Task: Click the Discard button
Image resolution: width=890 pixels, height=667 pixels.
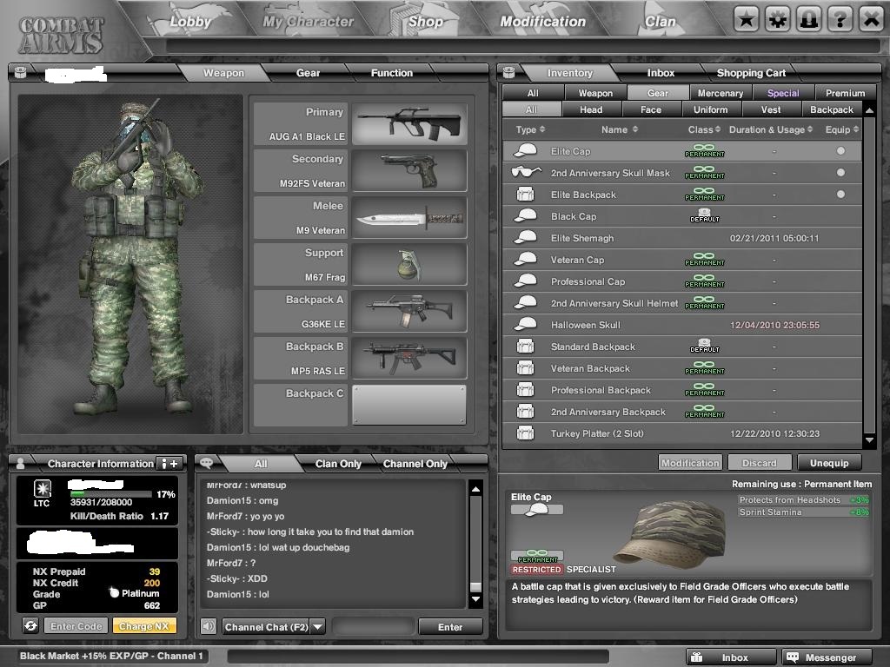Action: (x=759, y=463)
